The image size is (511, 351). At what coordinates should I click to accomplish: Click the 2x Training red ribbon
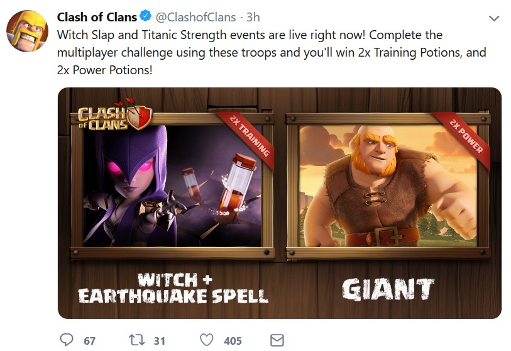point(250,136)
